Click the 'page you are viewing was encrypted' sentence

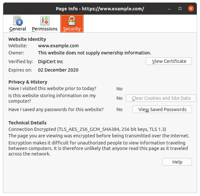coord(99,136)
